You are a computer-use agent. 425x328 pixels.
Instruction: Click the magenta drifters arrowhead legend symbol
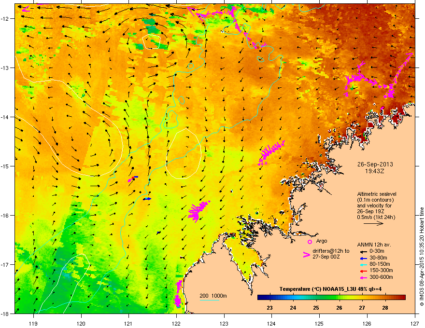306,255
